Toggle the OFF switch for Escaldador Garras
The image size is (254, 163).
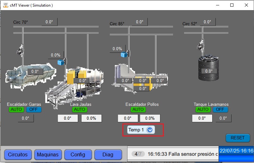coord(34,110)
